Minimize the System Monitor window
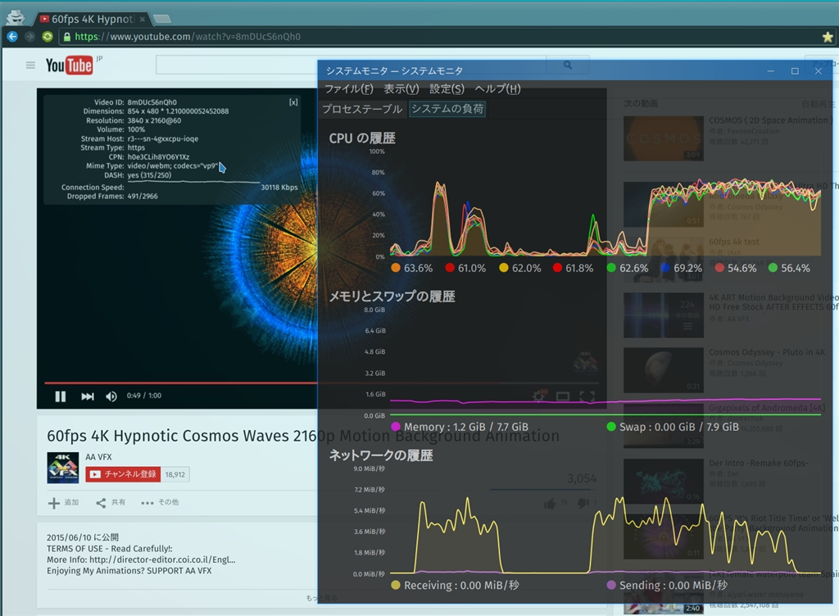Image resolution: width=839 pixels, height=616 pixels. 770,71
